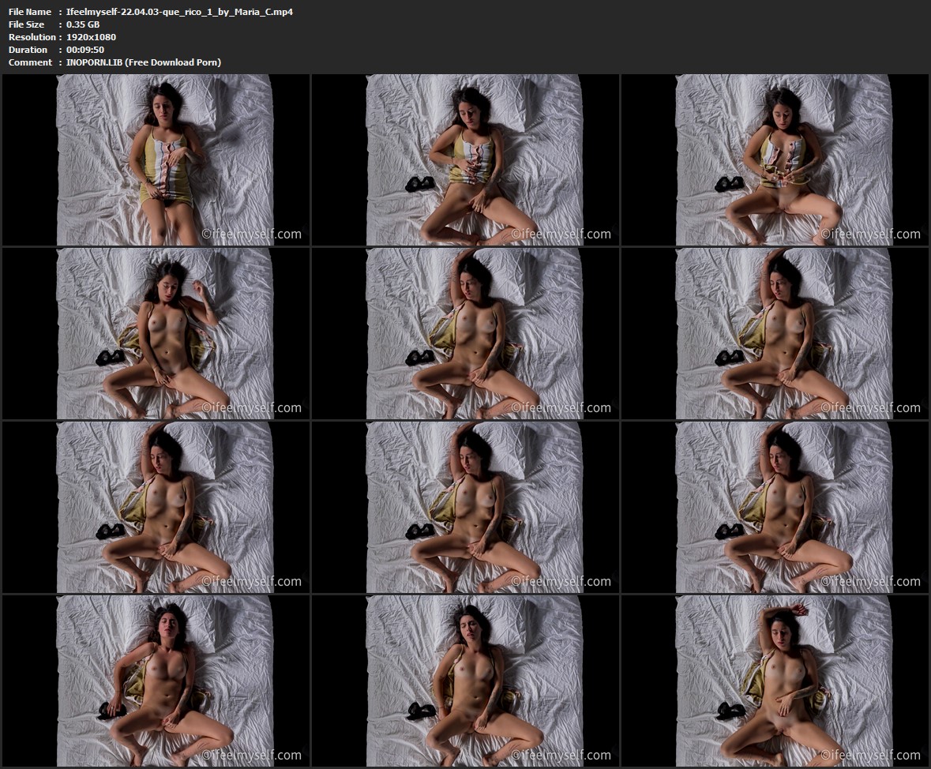The height and width of the screenshot is (769, 931).
Task: Open last thumbnail in third row
Action: tap(775, 507)
